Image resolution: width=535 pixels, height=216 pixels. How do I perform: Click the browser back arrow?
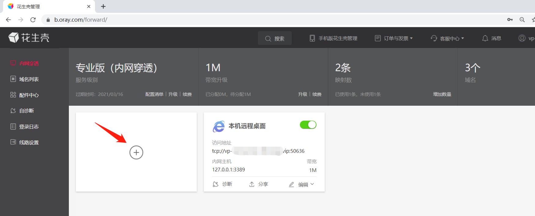pos(8,20)
